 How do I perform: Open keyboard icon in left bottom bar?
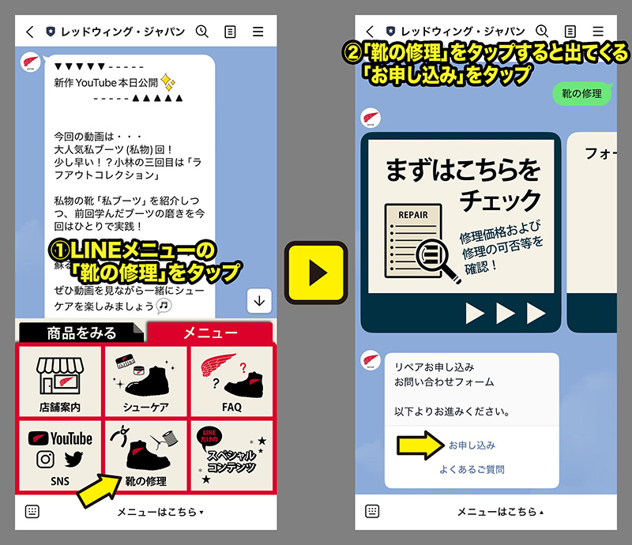click(32, 511)
